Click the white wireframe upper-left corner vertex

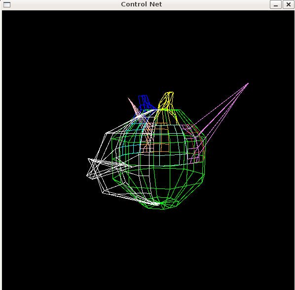(106, 133)
